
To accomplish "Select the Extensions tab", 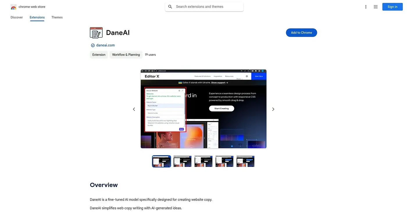I will pyautogui.click(x=37, y=17).
